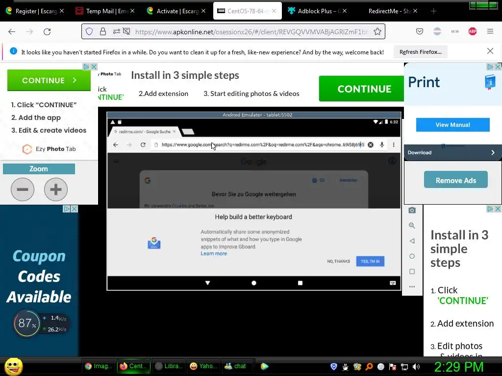Open Libra... taskbar item
Image resolution: width=502 pixels, height=376 pixels.
tap(169, 366)
